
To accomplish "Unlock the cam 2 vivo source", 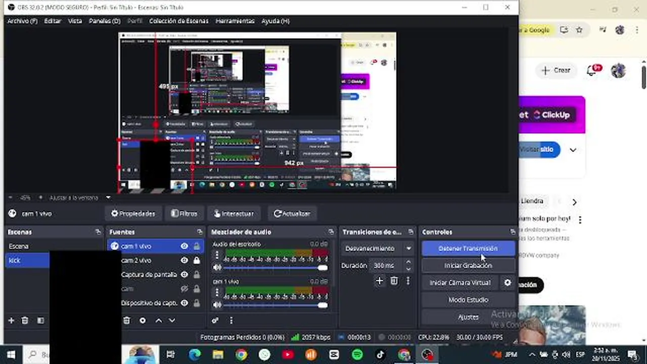I will 197,260.
